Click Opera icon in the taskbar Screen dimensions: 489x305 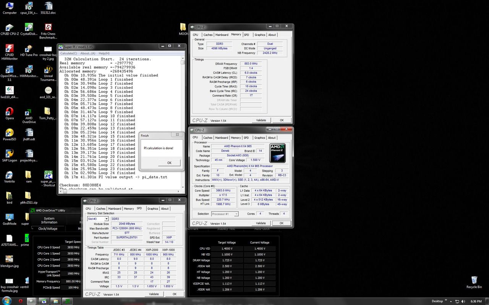(x=20, y=301)
